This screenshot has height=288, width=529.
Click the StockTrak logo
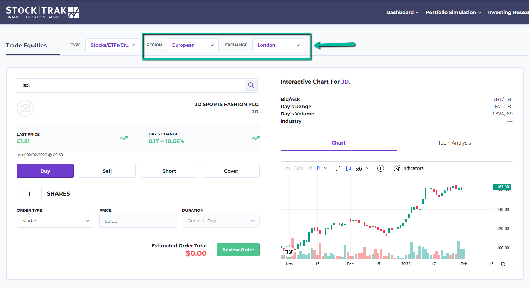pos(42,12)
